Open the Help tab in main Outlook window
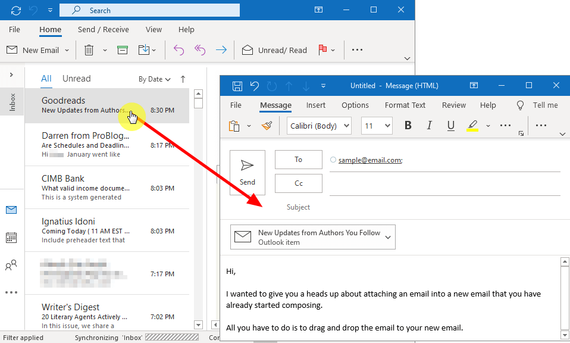The width and height of the screenshot is (570, 343). (x=186, y=29)
